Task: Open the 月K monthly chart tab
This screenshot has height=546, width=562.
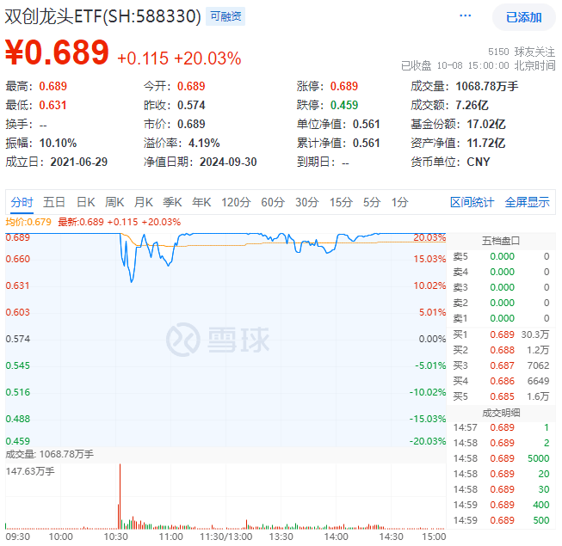Action: pos(144,202)
